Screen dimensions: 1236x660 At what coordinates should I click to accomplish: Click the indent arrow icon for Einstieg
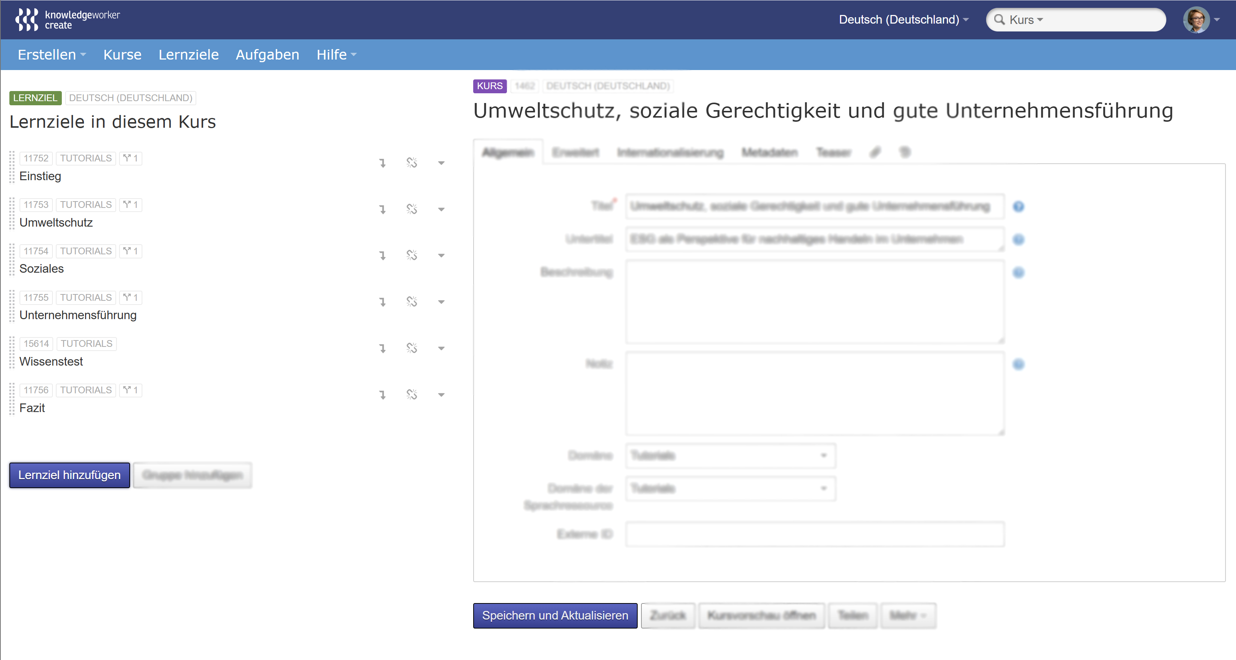click(383, 163)
